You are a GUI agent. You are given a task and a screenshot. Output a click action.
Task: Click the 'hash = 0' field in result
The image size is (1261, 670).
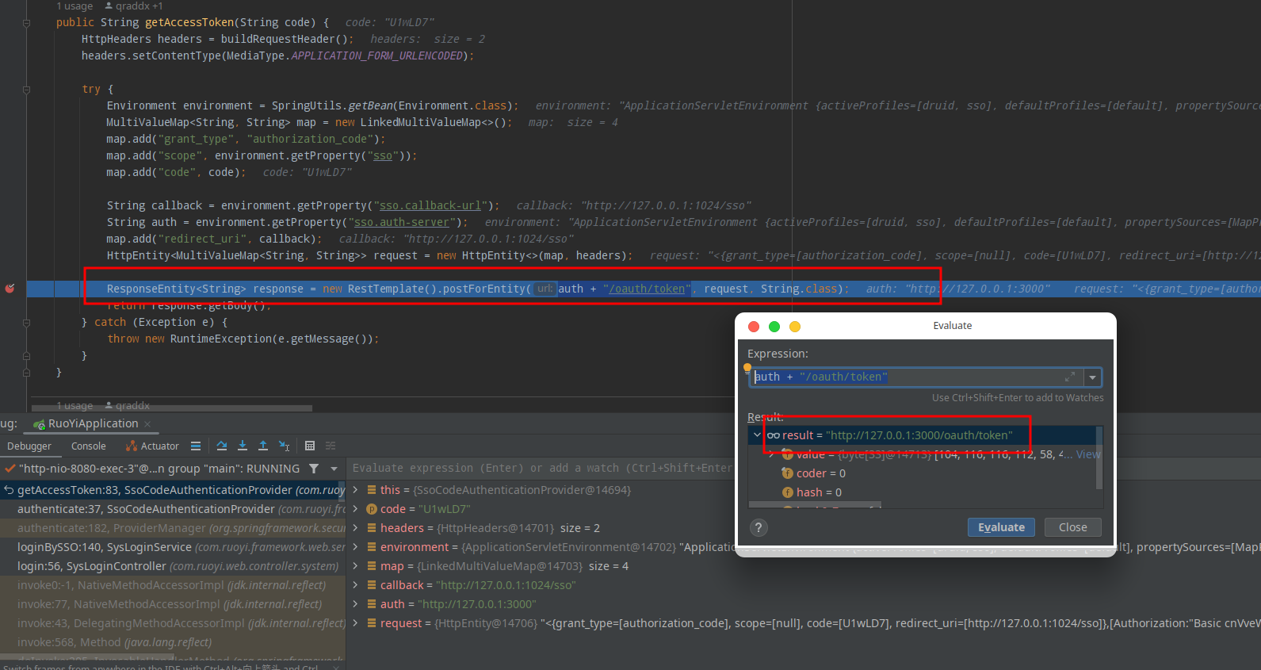(819, 492)
